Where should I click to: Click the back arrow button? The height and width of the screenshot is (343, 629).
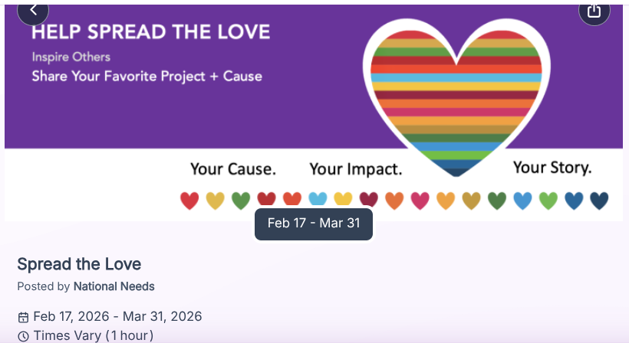[x=33, y=11]
